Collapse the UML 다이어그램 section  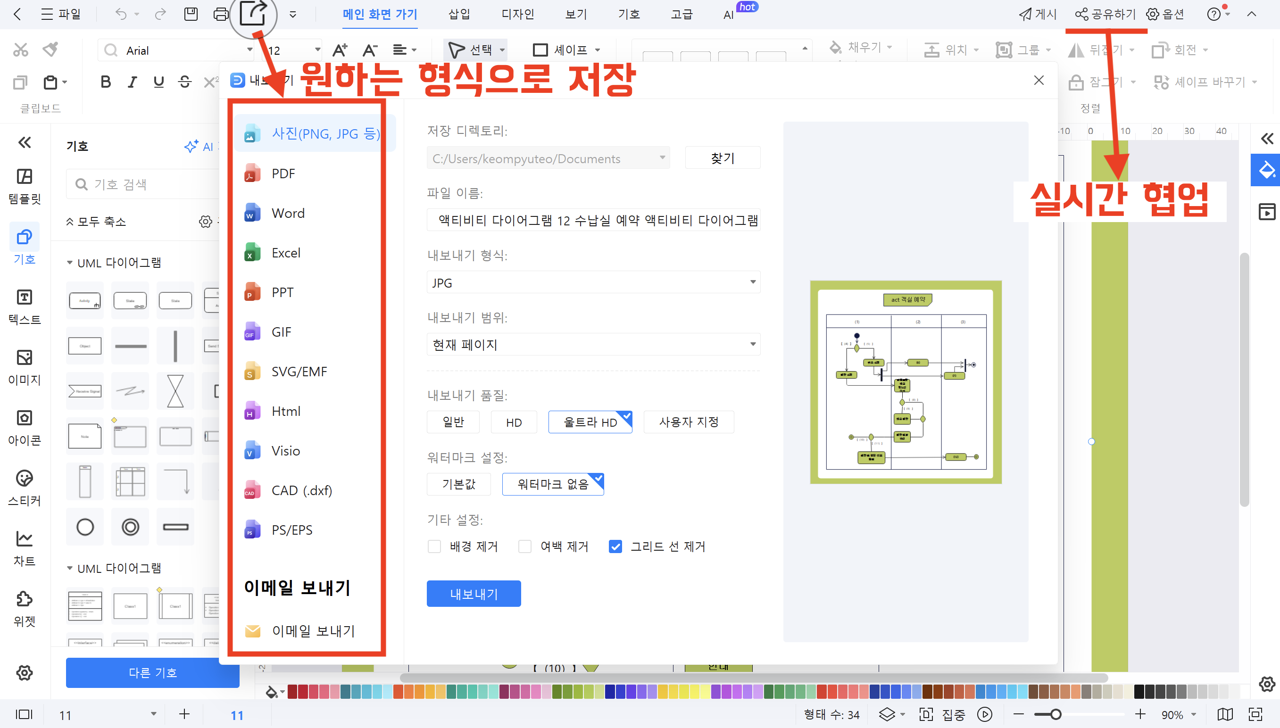pos(70,262)
